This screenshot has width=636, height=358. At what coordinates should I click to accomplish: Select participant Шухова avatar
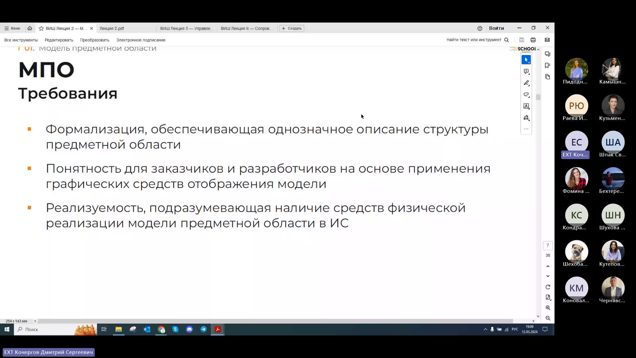click(613, 215)
